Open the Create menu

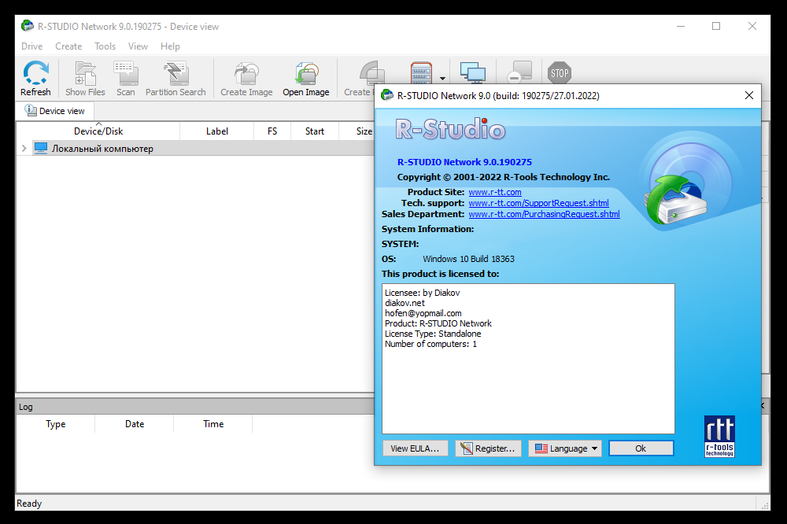[x=68, y=46]
